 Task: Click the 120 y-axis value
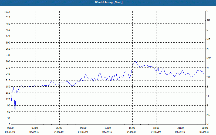(8, 99)
